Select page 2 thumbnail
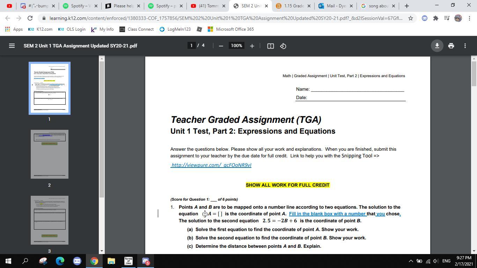The height and width of the screenshot is (268, 477). (50, 154)
